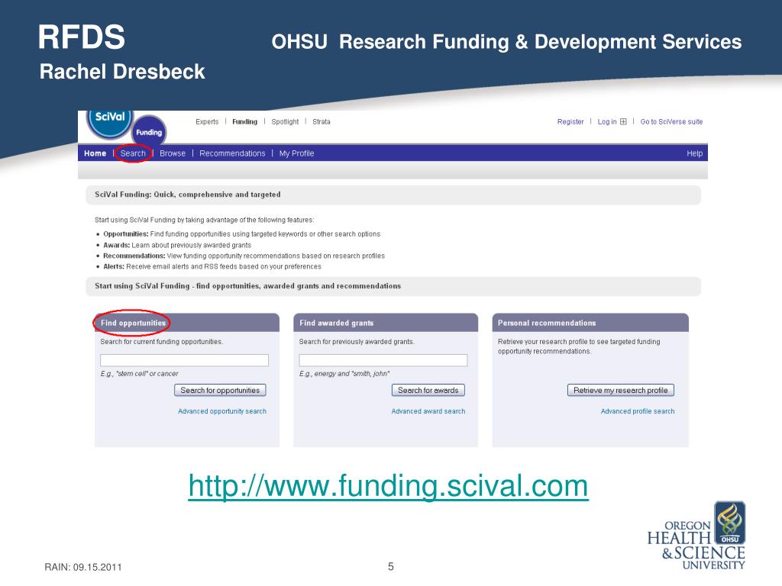Click the Funding logo bubble

[149, 132]
